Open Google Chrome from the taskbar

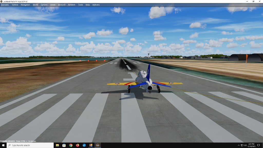pos(71,145)
